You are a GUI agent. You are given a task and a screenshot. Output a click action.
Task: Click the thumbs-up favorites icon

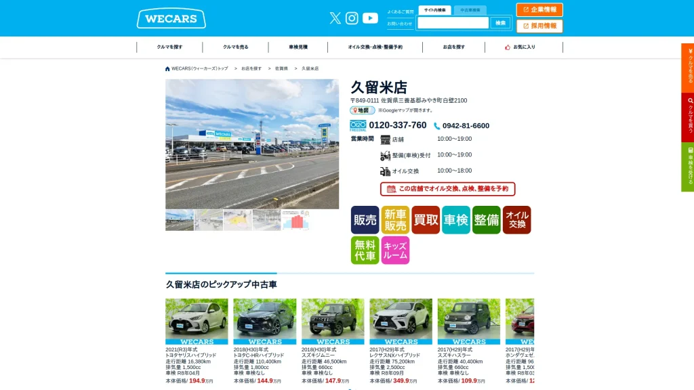point(508,47)
